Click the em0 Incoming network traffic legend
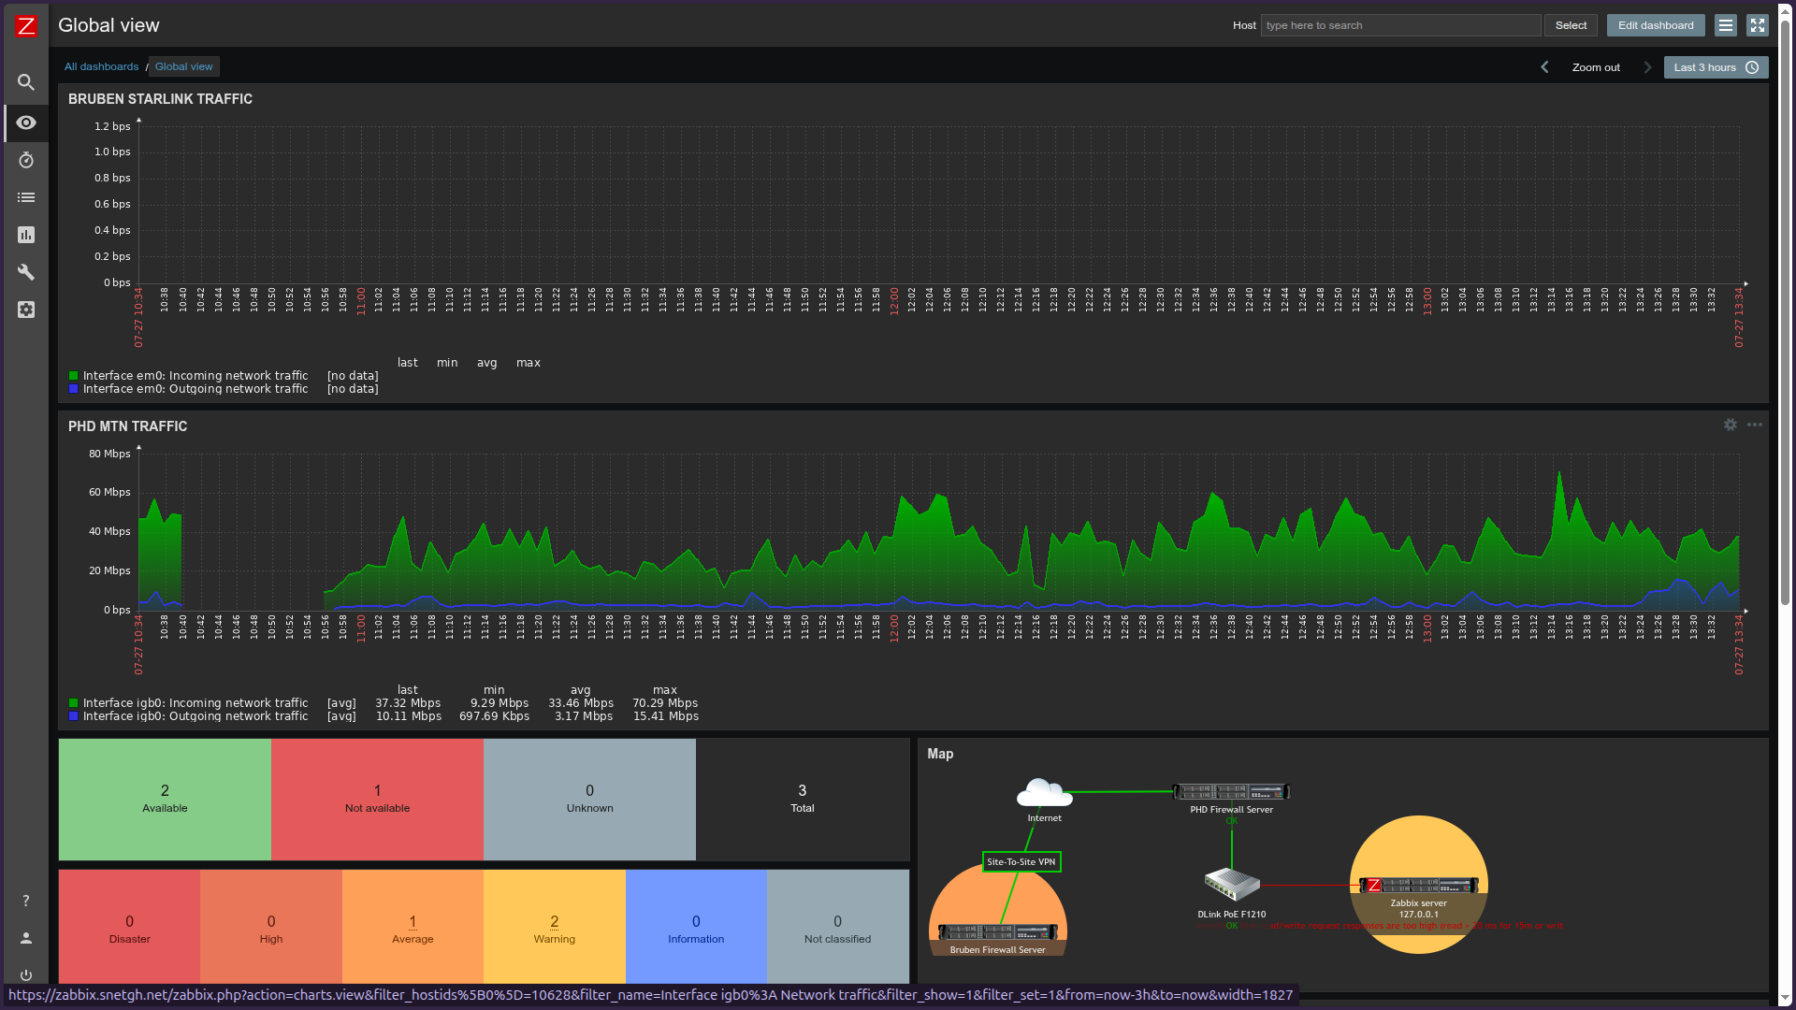1796x1010 pixels. click(x=196, y=376)
